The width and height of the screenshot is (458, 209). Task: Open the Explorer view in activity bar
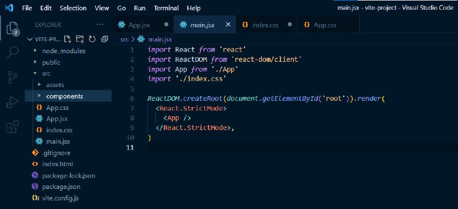12,29
